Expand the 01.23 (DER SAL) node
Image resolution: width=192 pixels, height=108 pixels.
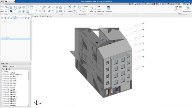[3, 91]
